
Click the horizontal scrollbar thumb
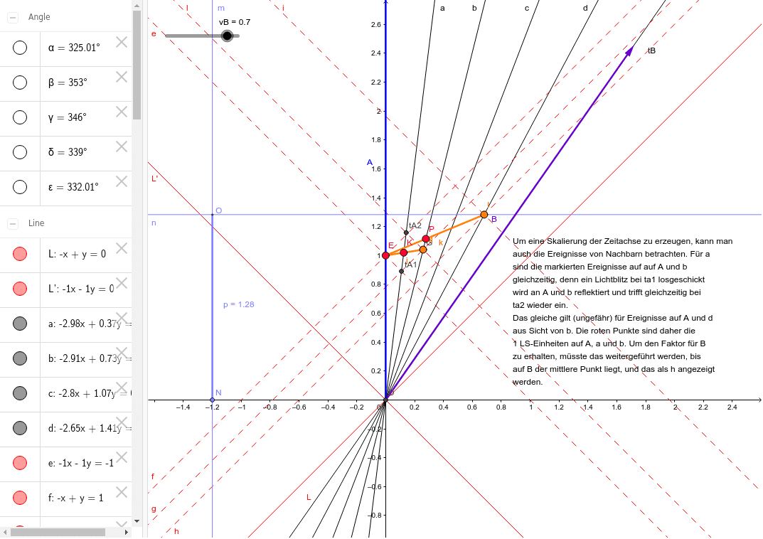(58, 532)
